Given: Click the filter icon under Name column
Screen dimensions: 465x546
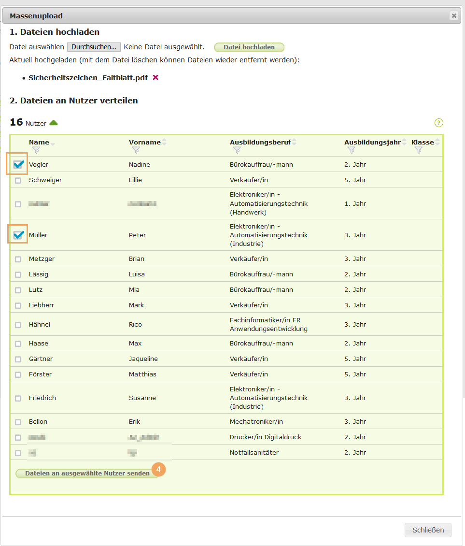Looking at the screenshot, I should (36, 150).
